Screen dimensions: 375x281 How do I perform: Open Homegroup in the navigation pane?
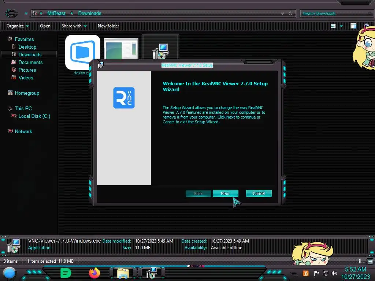[x=27, y=93]
